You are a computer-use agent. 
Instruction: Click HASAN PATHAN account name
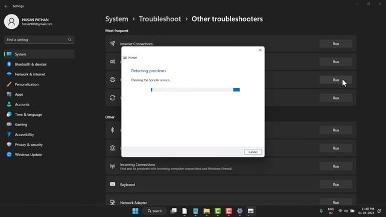[x=35, y=20]
